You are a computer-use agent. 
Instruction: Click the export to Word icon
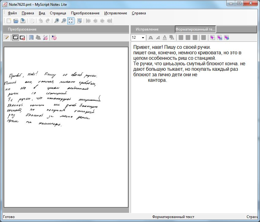(220, 38)
